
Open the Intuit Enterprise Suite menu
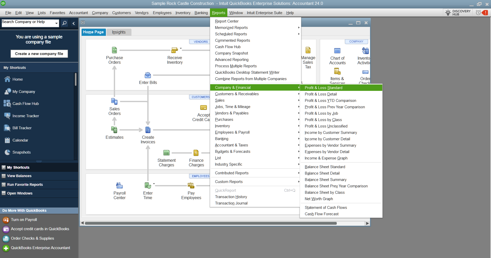tap(264, 13)
